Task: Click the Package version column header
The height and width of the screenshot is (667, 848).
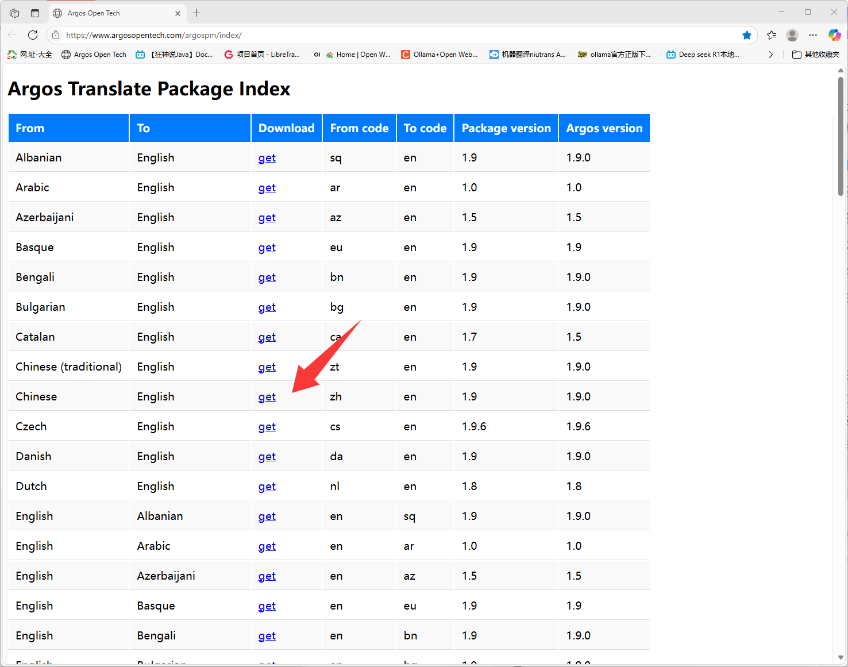Action: click(506, 128)
